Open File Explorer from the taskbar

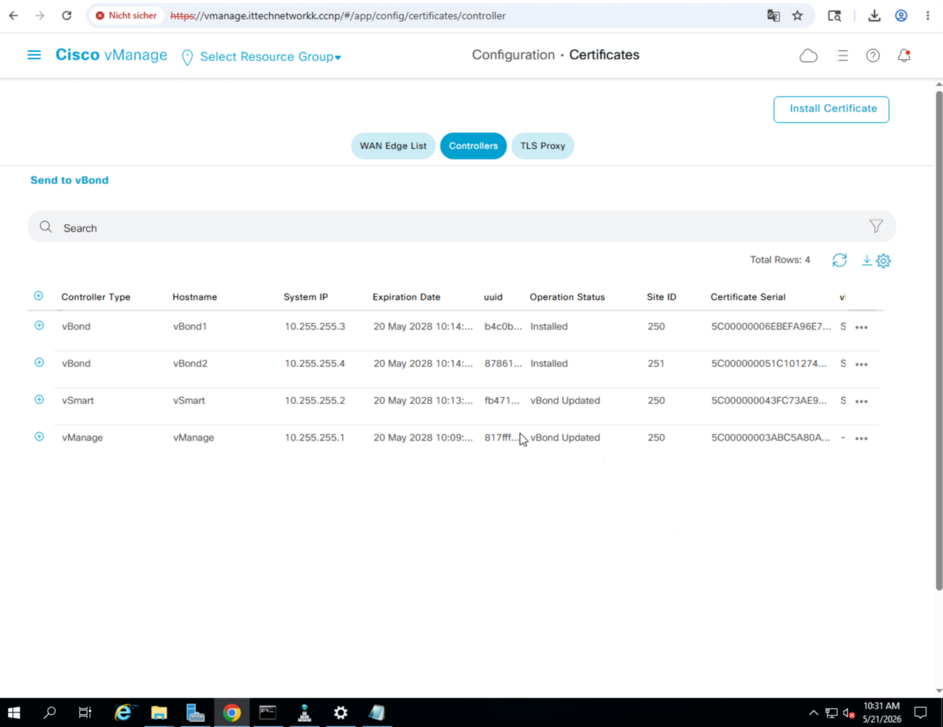[x=159, y=713]
